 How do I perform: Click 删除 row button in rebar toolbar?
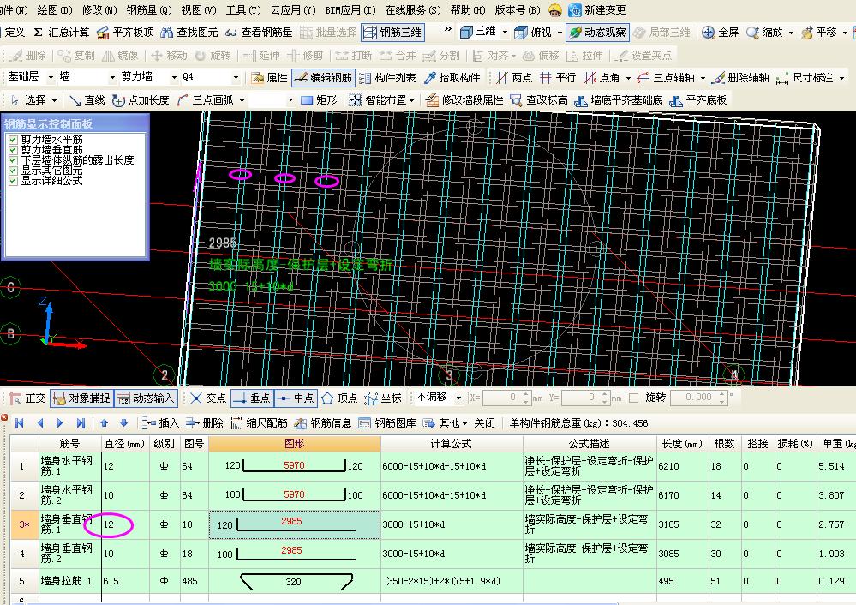point(204,422)
